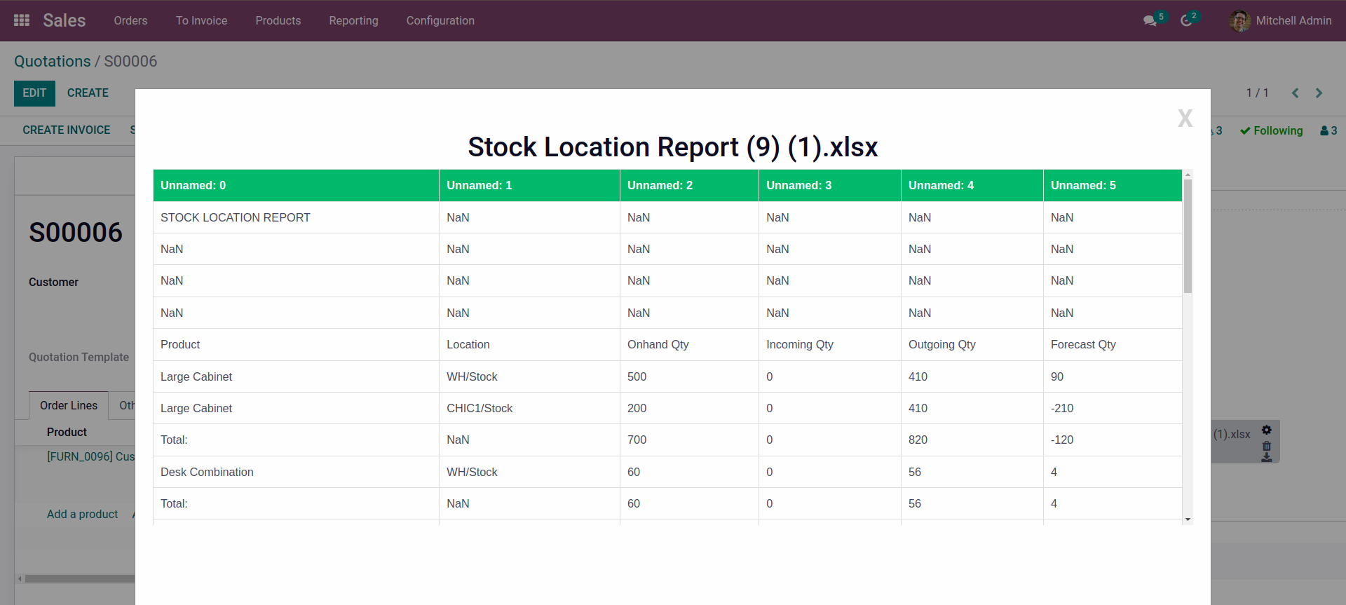Switch to the Order Lines tab

point(69,405)
